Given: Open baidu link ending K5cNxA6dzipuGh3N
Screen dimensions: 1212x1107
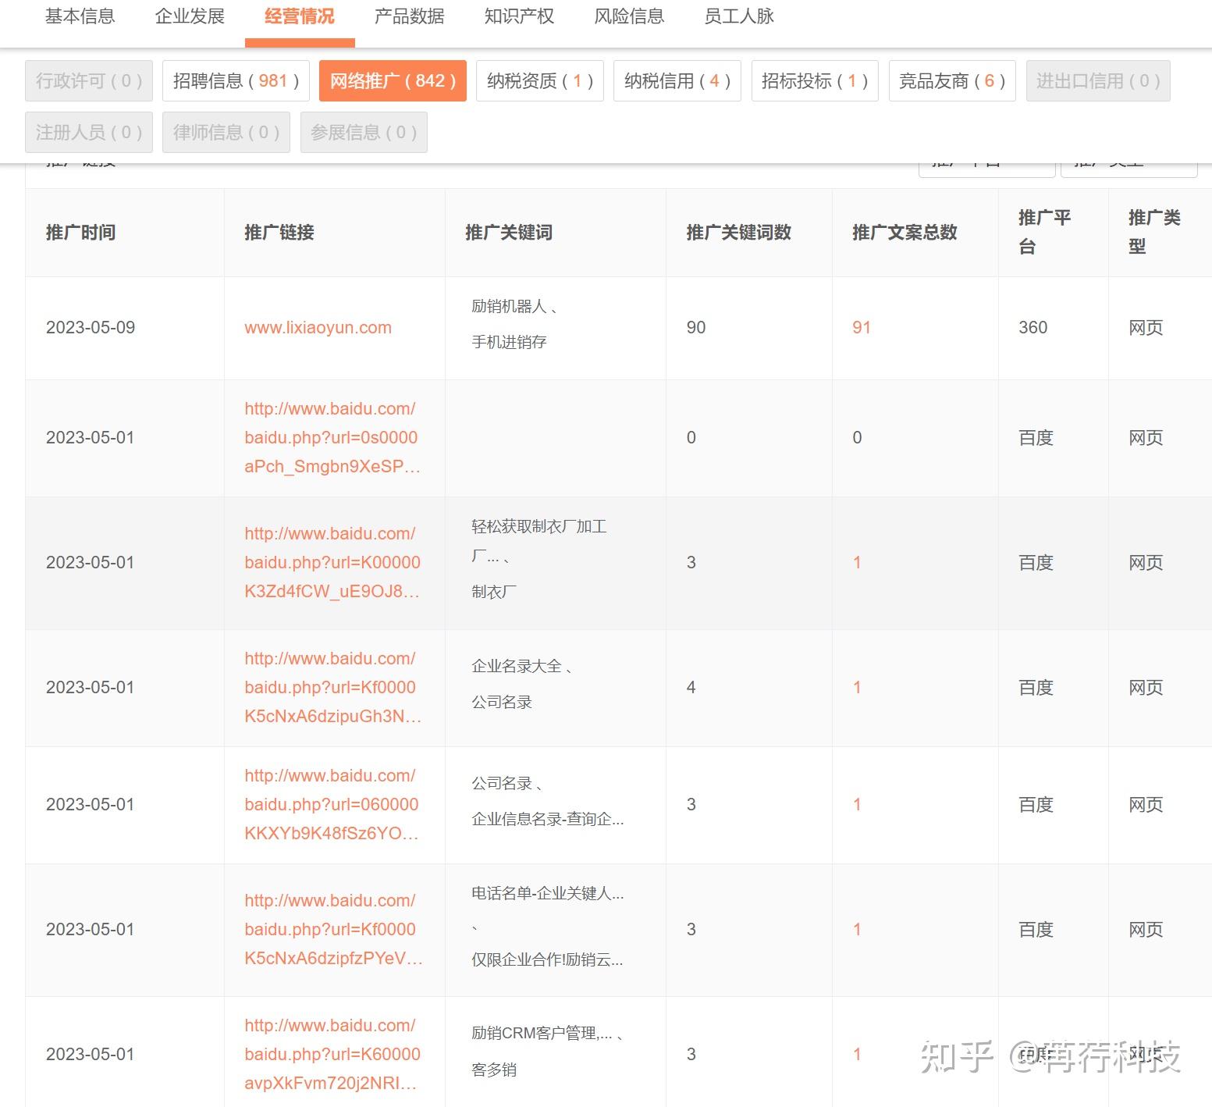Looking at the screenshot, I should [x=332, y=687].
